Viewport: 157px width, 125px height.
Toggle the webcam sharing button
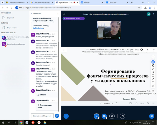coord(104,116)
